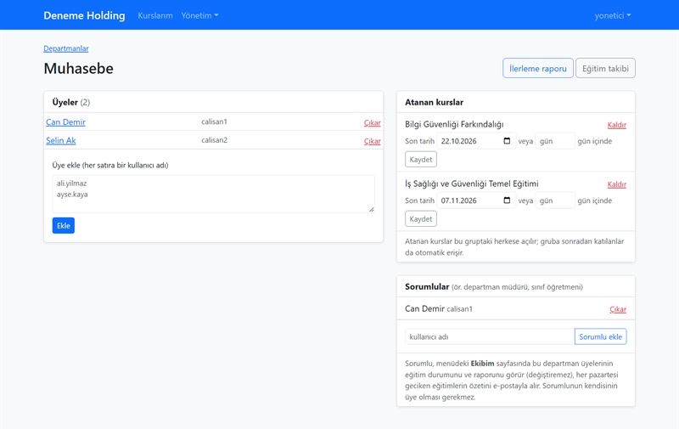This screenshot has height=429, width=679.
Task: Remove Selin Ak from members via Çıkar
Action: (372, 141)
